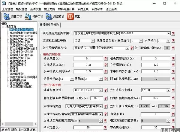Select 梁模板支架-盘扣架 in the tree
This screenshot has height=132, width=180.
pyautogui.click(x=22, y=55)
